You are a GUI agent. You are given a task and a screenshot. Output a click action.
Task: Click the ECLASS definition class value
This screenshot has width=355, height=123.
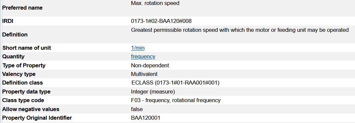coord(175,83)
